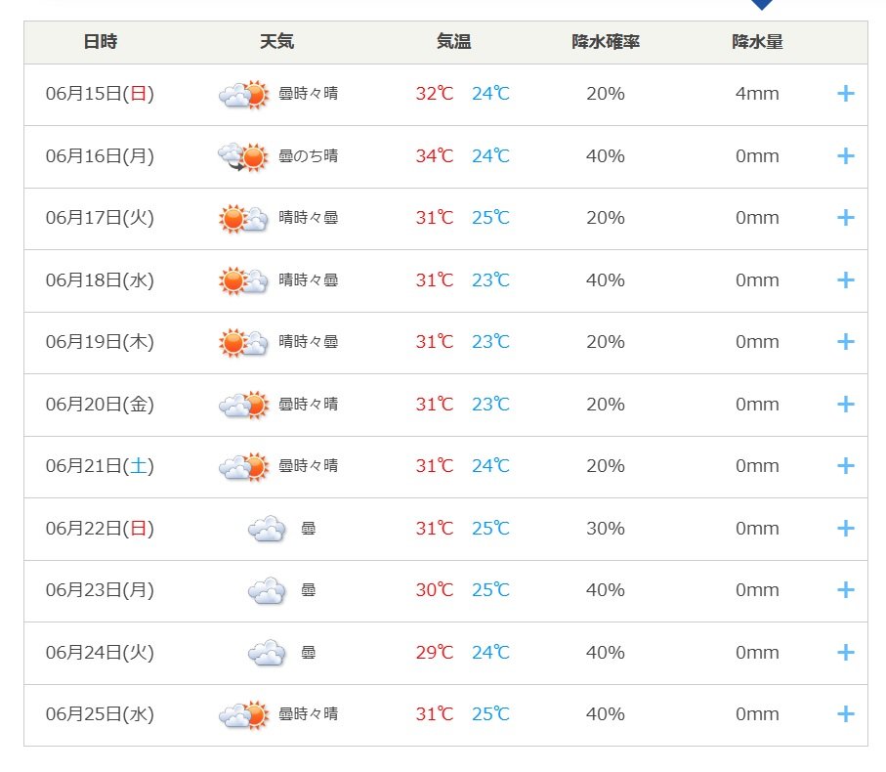Click the cloud icon for 06月22日
Image resolution: width=886 pixels, height=772 pixels.
click(x=267, y=529)
